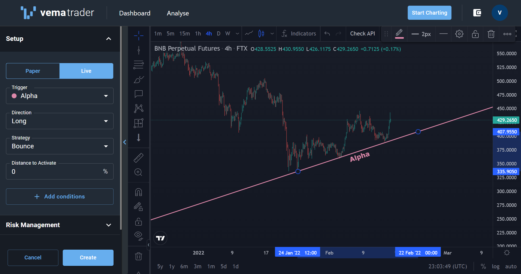Open the user avatar V menu
Viewport: 521px width, 274px height.
500,13
